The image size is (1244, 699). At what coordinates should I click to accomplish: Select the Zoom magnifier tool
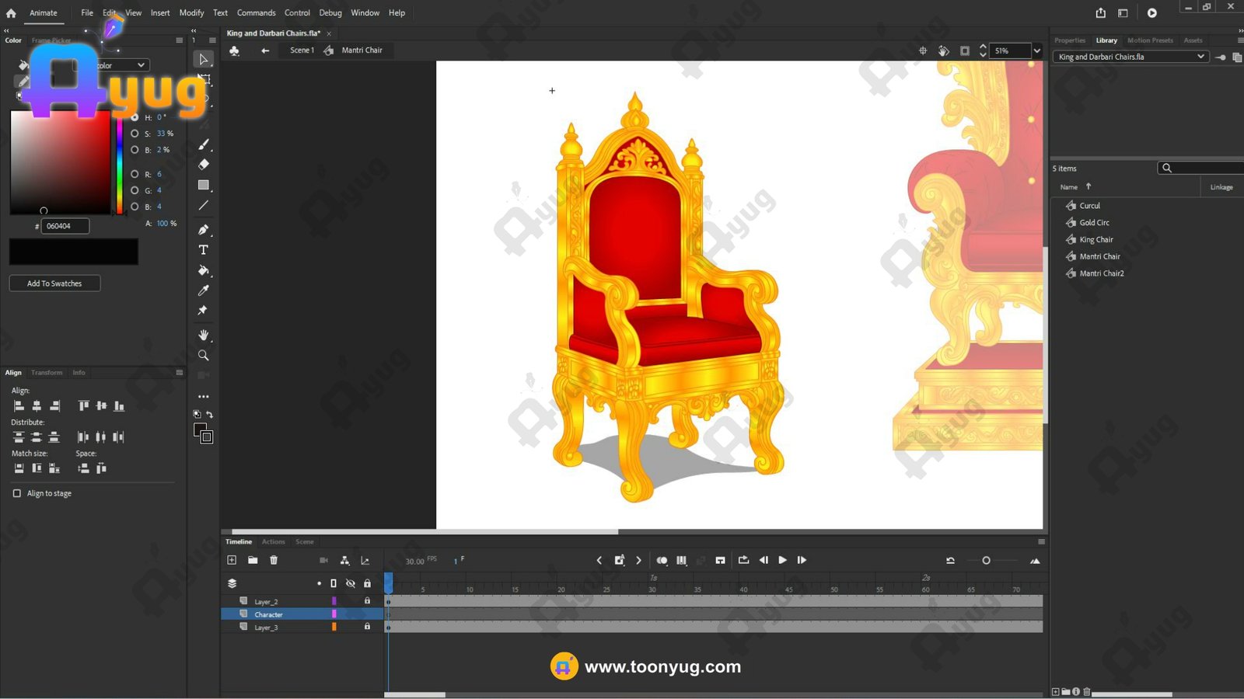pyautogui.click(x=204, y=356)
